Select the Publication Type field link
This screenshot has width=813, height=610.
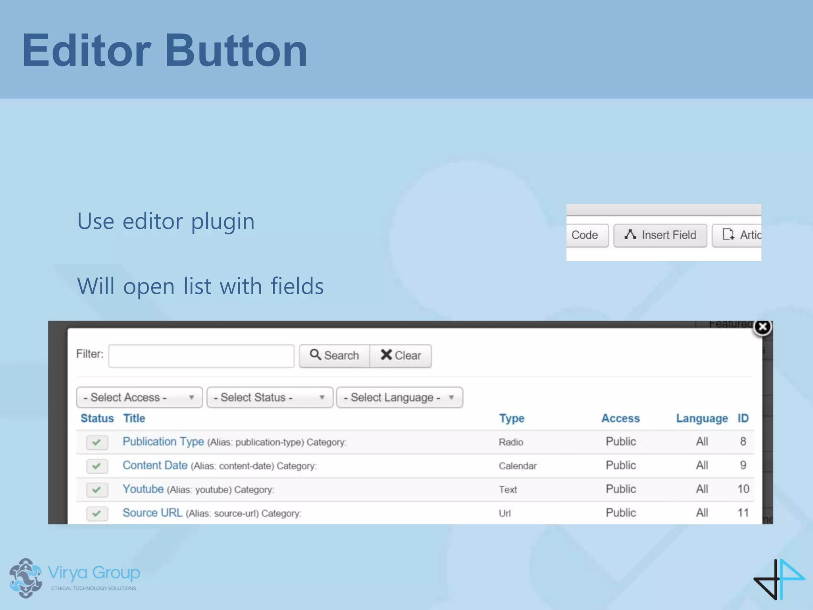(x=163, y=442)
